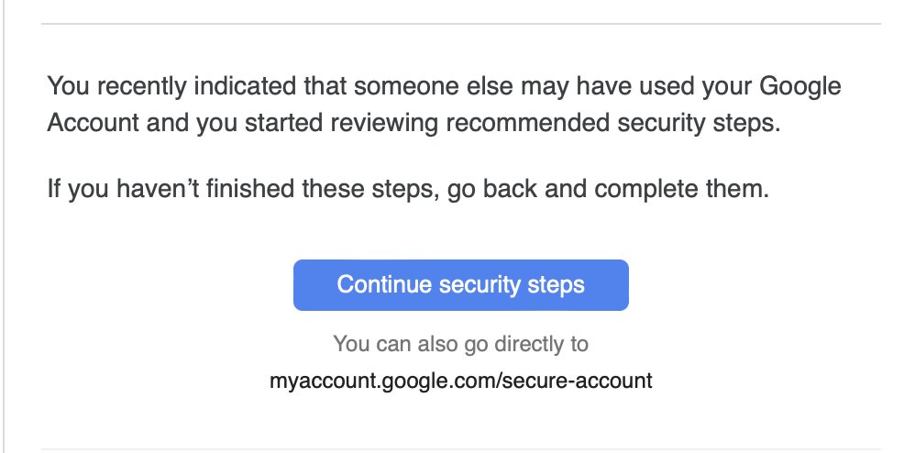Click the top horizontal divider line
904x453 pixels.
pos(460,24)
